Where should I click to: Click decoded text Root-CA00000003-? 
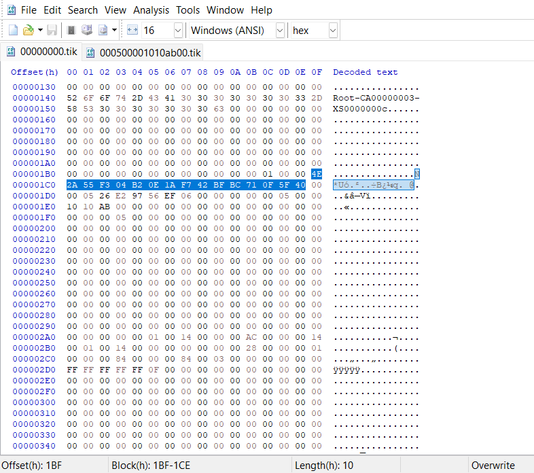point(376,98)
